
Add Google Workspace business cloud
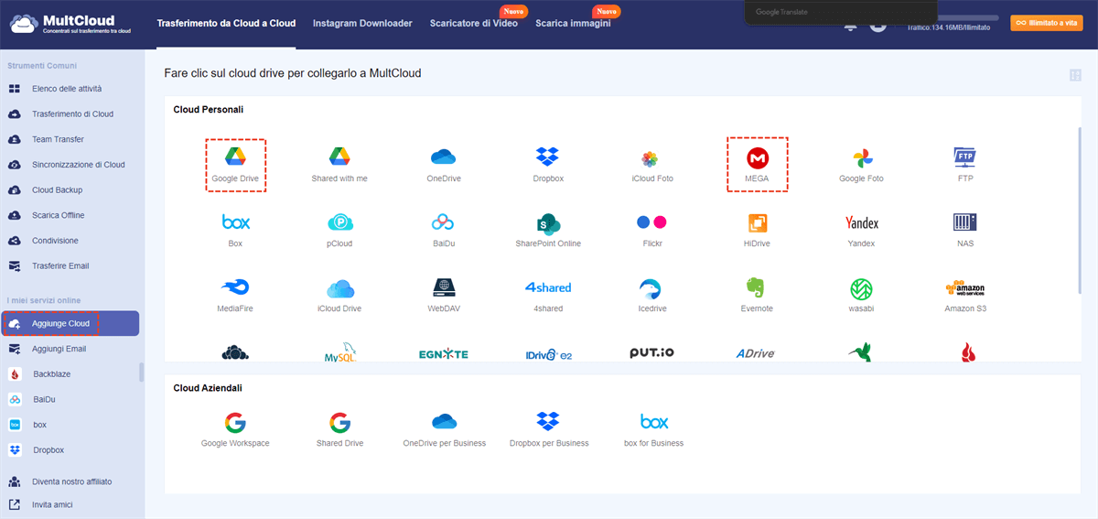click(x=235, y=422)
